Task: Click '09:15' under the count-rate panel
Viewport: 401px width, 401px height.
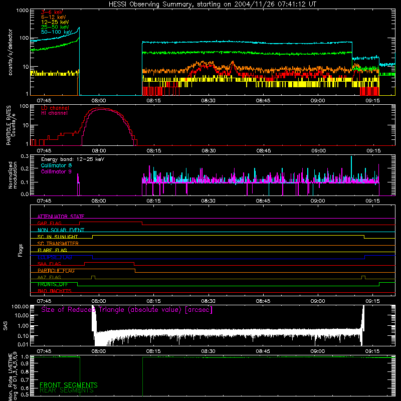Action: (x=372, y=101)
